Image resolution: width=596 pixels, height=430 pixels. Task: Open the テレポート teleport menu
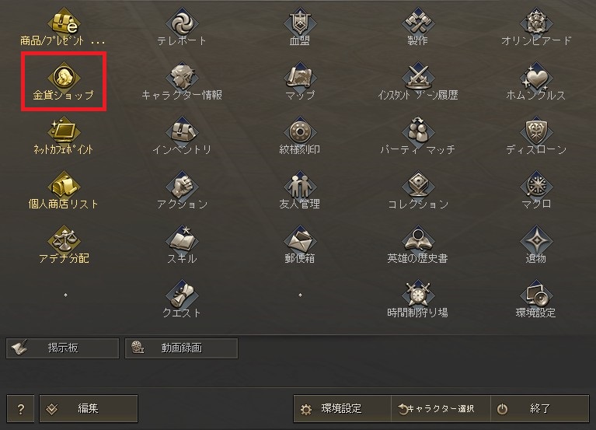[182, 27]
